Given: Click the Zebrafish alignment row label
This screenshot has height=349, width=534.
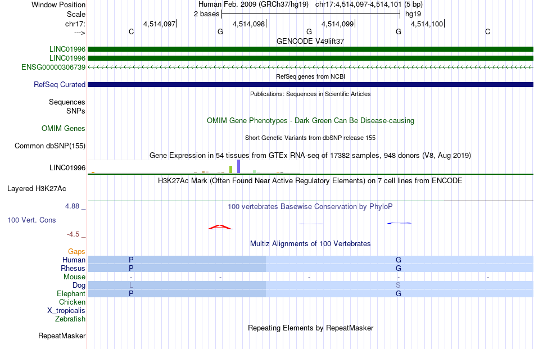Looking at the screenshot, I should [70, 319].
